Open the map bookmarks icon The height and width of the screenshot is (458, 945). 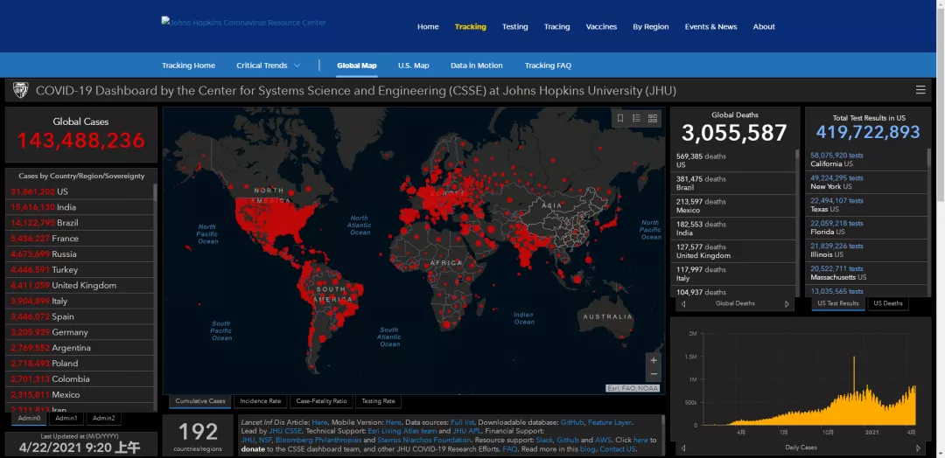click(620, 119)
